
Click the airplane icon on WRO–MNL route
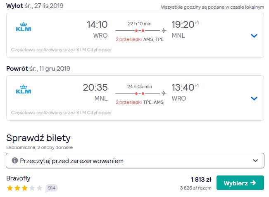pyautogui.click(x=164, y=31)
